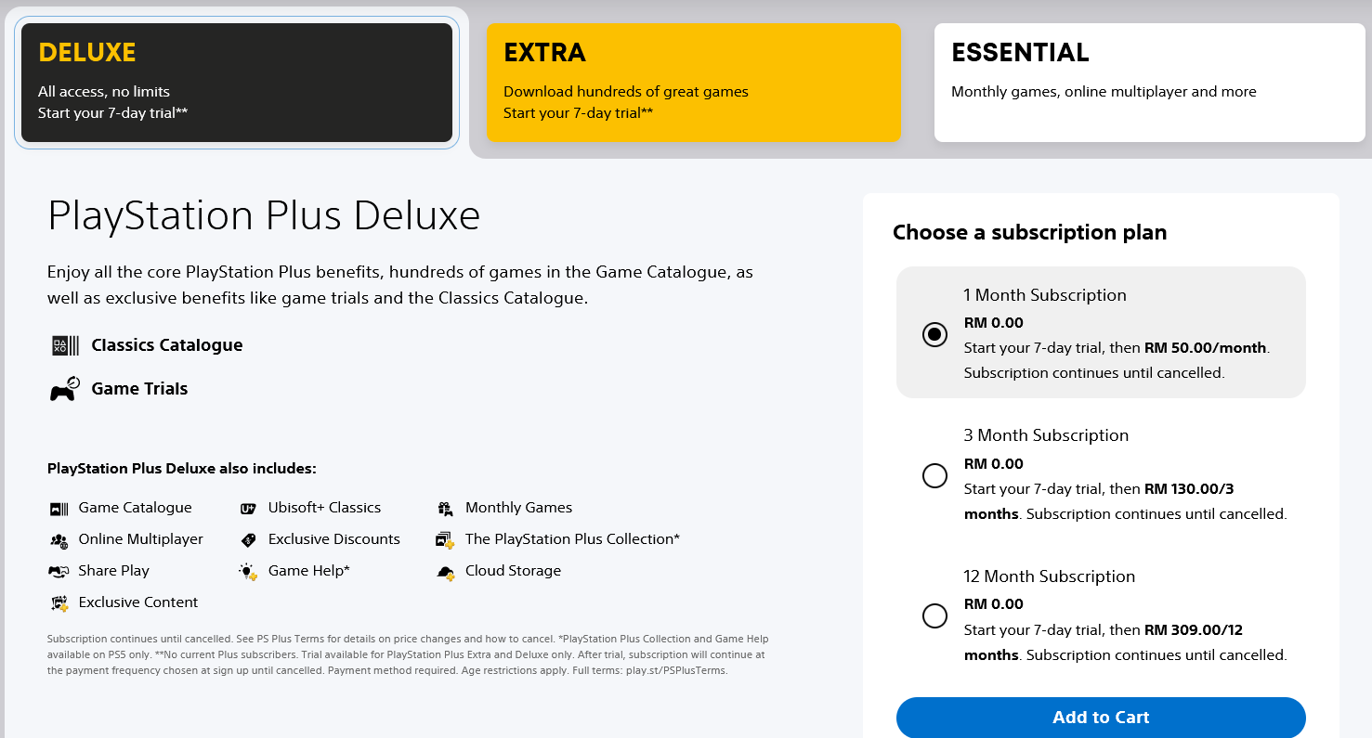Click the Ubisoft+ Classics icon
Viewport: 1372px width, 738px height.
pyautogui.click(x=247, y=507)
